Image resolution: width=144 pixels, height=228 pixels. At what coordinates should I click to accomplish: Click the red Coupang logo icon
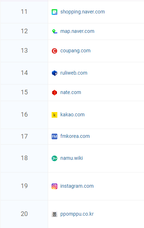pos(54,51)
